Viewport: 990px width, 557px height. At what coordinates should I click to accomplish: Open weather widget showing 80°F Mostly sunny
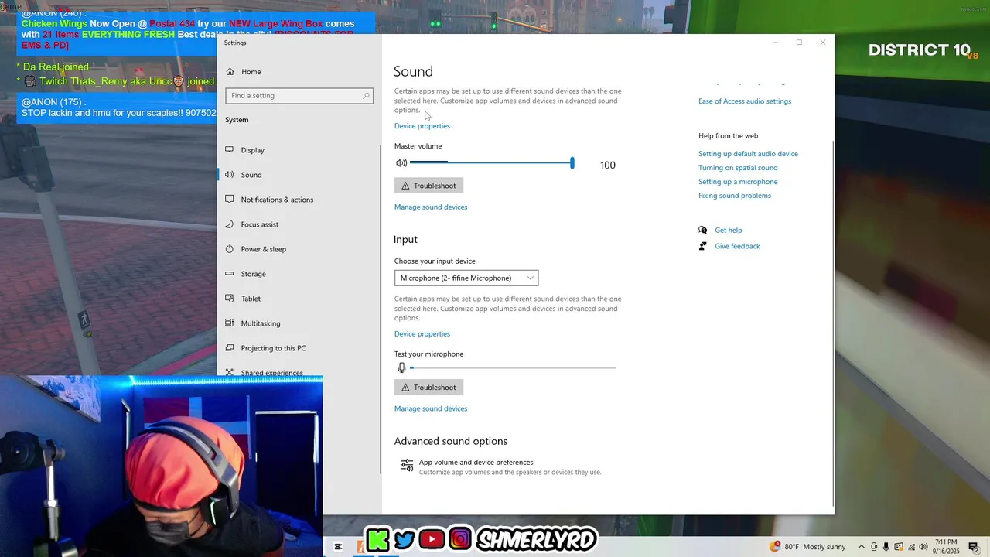pyautogui.click(x=808, y=547)
